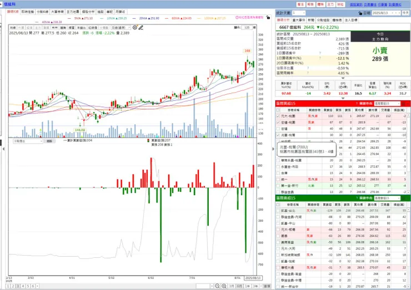Go to chart page 5
The height and width of the screenshot is (290, 411).
coord(28,286)
